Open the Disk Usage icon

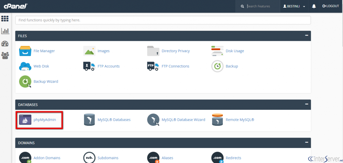click(217, 51)
